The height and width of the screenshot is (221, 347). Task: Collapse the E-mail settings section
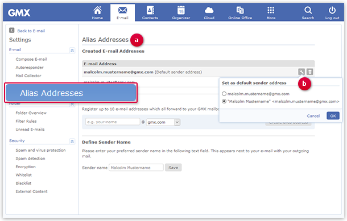coord(72,51)
